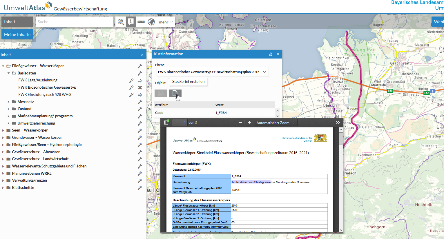Image resolution: width=444 pixels, height=239 pixels.
Task: Open the PDF viewer tools double-arrow menu
Action: point(338,123)
